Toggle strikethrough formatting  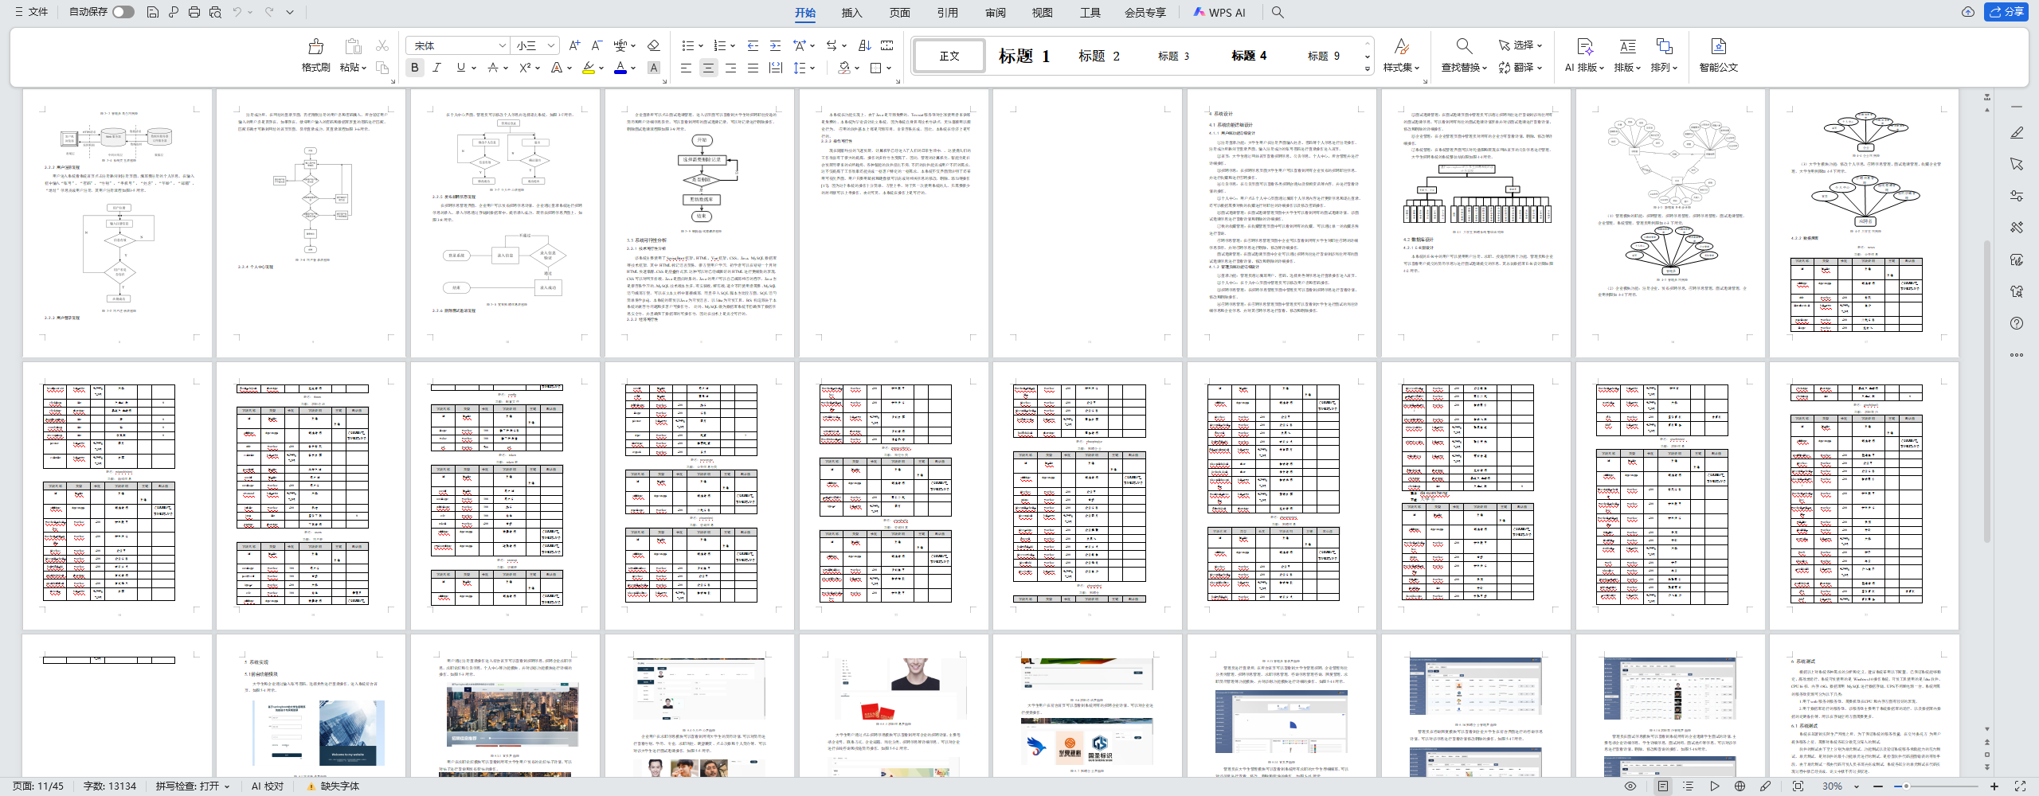click(493, 68)
